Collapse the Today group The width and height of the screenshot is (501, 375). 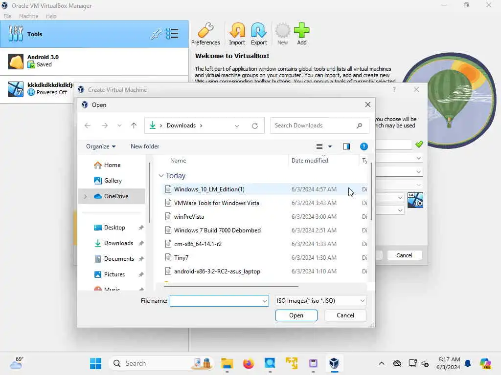(x=161, y=176)
